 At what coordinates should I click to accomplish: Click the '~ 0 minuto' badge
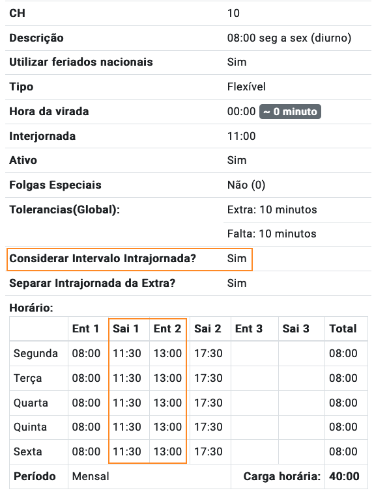[x=290, y=112]
